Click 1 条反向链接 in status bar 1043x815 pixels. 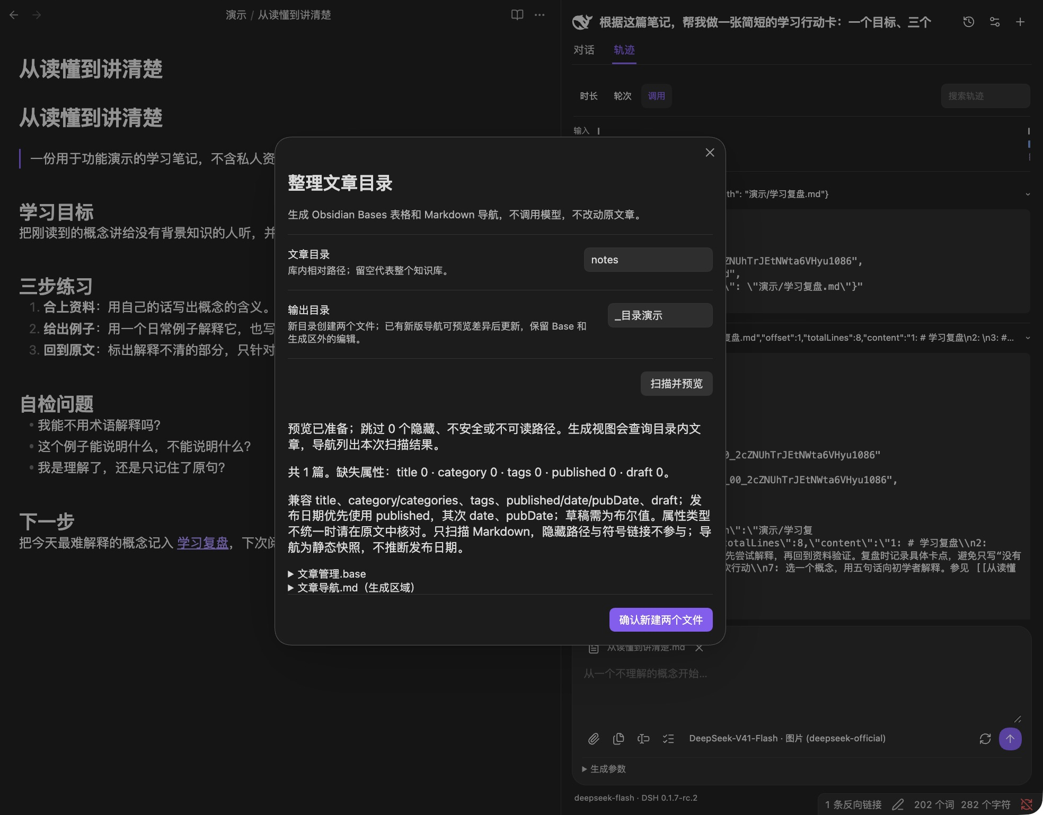(x=853, y=804)
